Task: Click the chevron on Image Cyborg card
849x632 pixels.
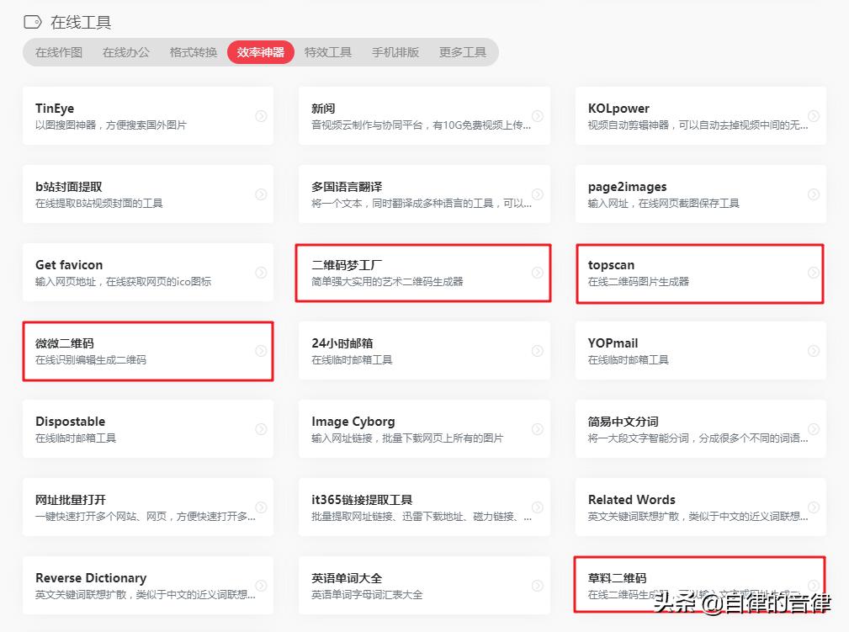Action: coord(537,429)
